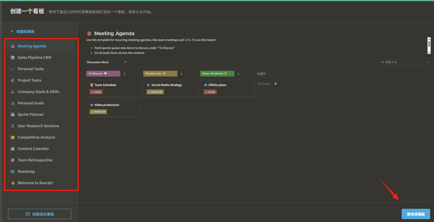Open the Social Media Strategy card

click(170, 89)
